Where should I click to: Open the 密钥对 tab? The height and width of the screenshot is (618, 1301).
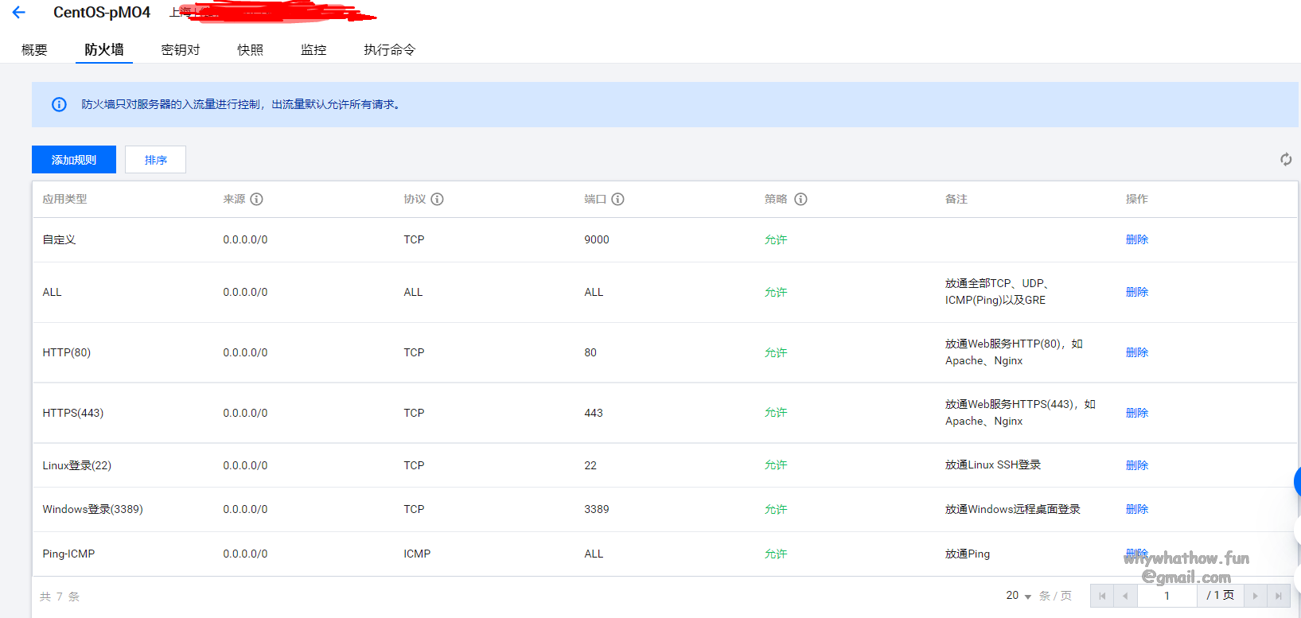coord(181,49)
